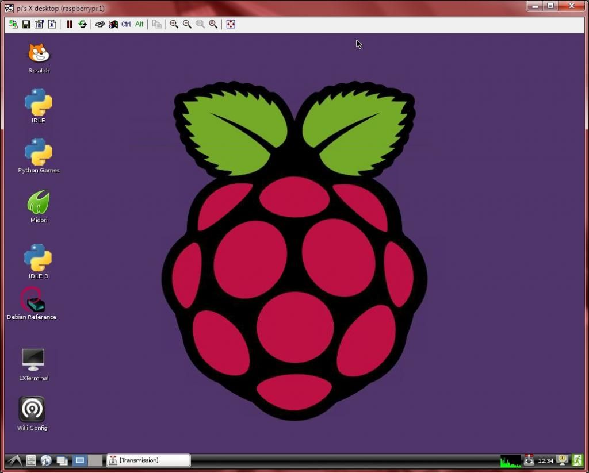Click the VNC icon in the title bar
589x473 pixels.
coord(9,8)
